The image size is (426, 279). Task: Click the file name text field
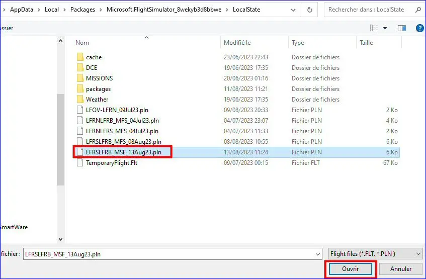[168, 254]
